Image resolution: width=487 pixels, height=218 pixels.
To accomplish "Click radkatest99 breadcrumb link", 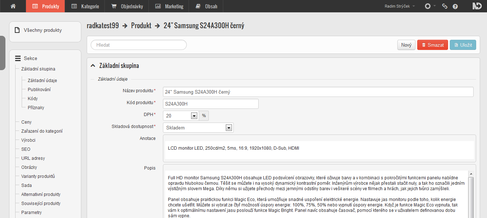I will pyautogui.click(x=103, y=26).
